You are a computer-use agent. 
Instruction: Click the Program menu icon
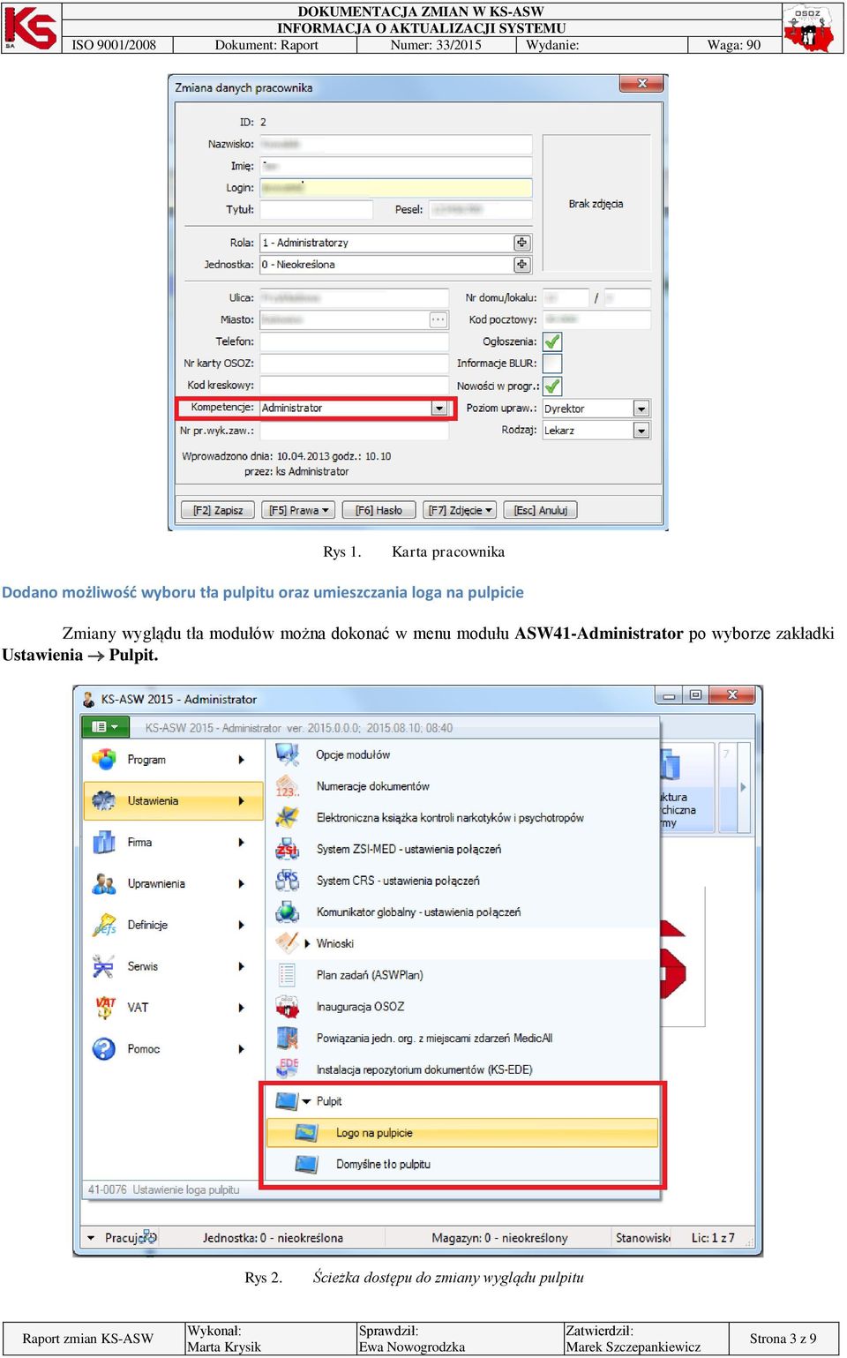104,759
